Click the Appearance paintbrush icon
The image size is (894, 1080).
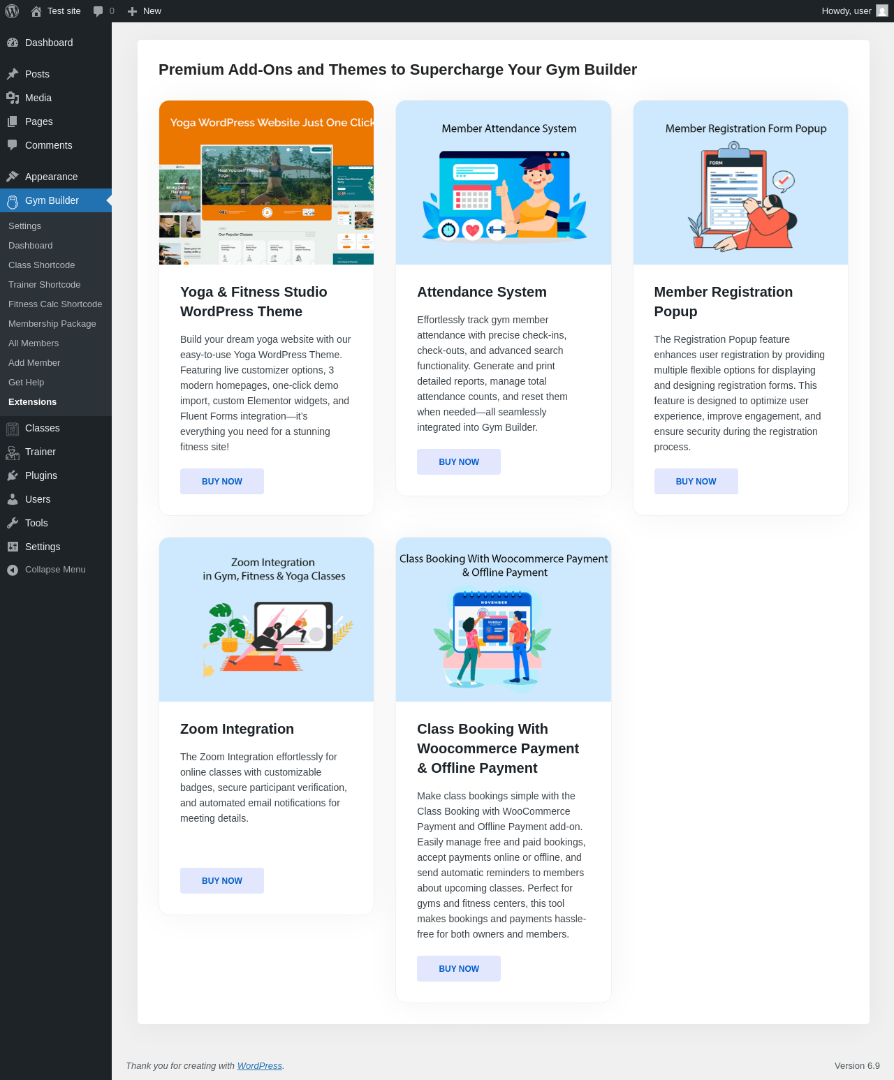coord(13,177)
